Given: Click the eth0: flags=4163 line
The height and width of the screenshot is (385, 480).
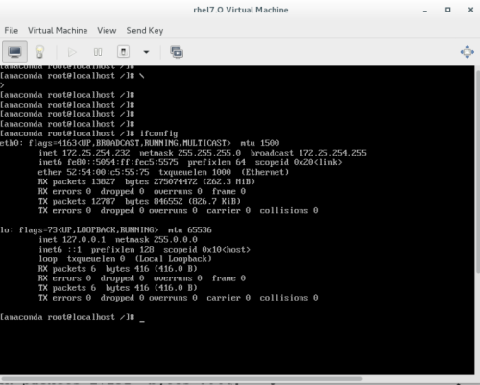Looking at the screenshot, I should tap(139, 143).
